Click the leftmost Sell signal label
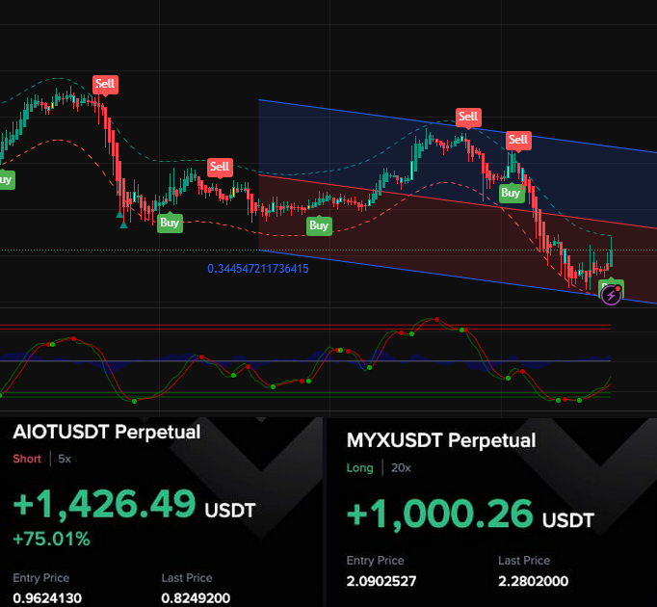Viewport: 657px width, 607px height. (105, 84)
